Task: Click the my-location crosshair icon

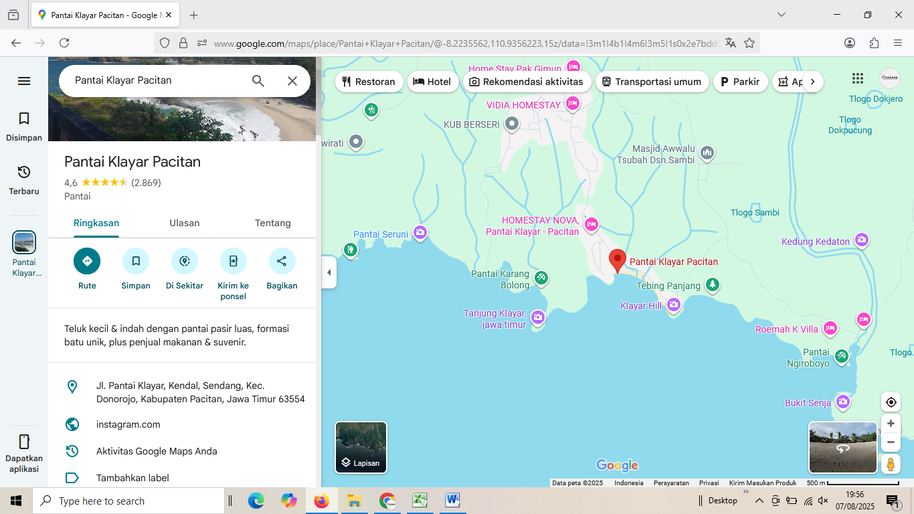Action: click(x=891, y=402)
